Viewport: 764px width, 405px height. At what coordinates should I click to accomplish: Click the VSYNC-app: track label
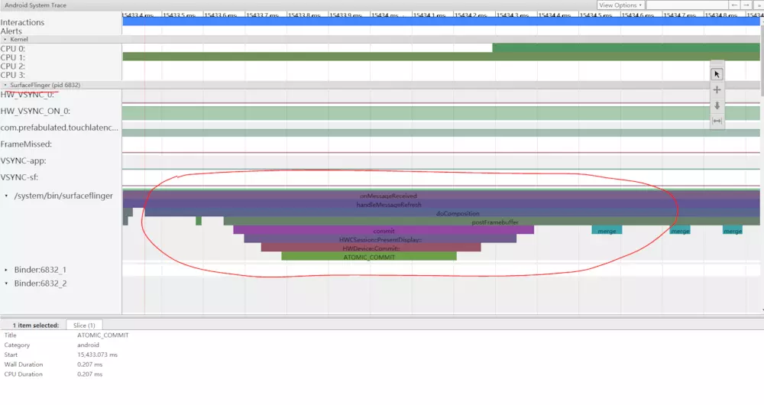click(x=24, y=160)
